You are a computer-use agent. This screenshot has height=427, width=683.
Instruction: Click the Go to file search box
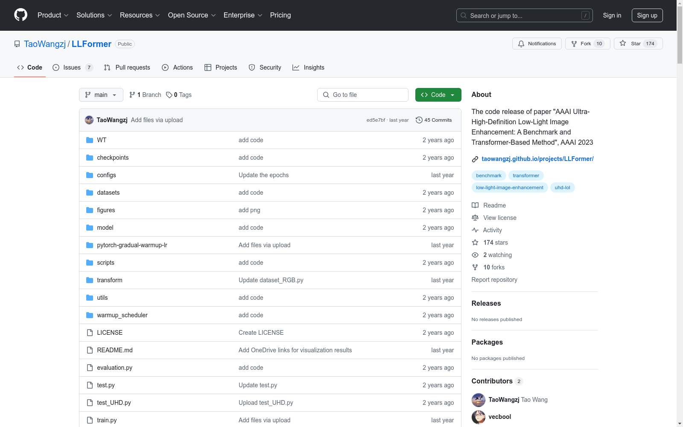point(363,95)
